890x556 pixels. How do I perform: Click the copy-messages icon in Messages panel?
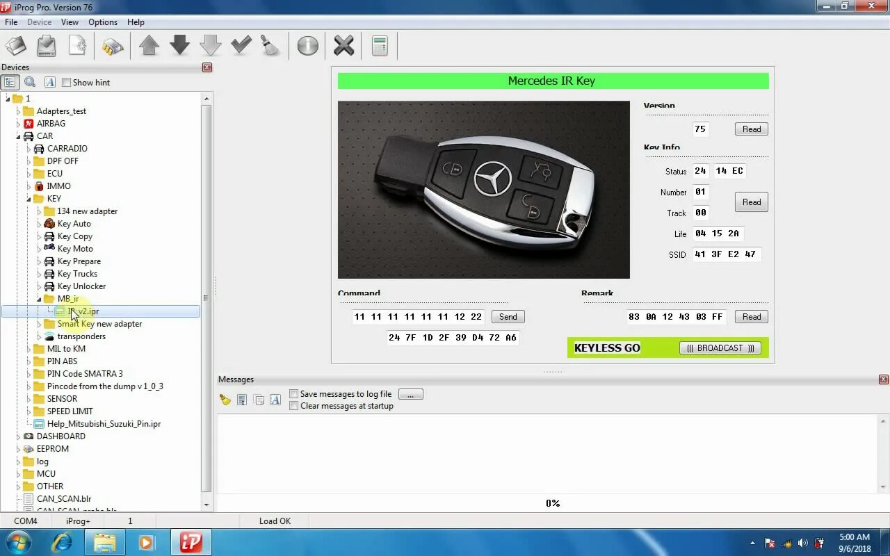(259, 400)
